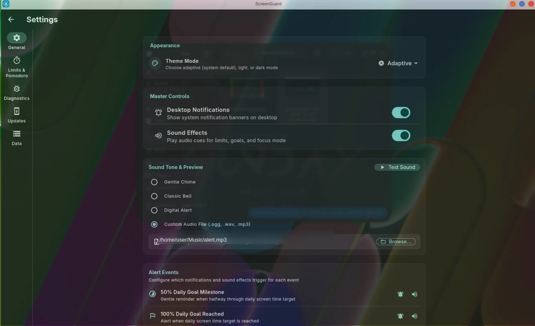This screenshot has width=535, height=326.
Task: Open the General settings section
Action: coord(17,41)
